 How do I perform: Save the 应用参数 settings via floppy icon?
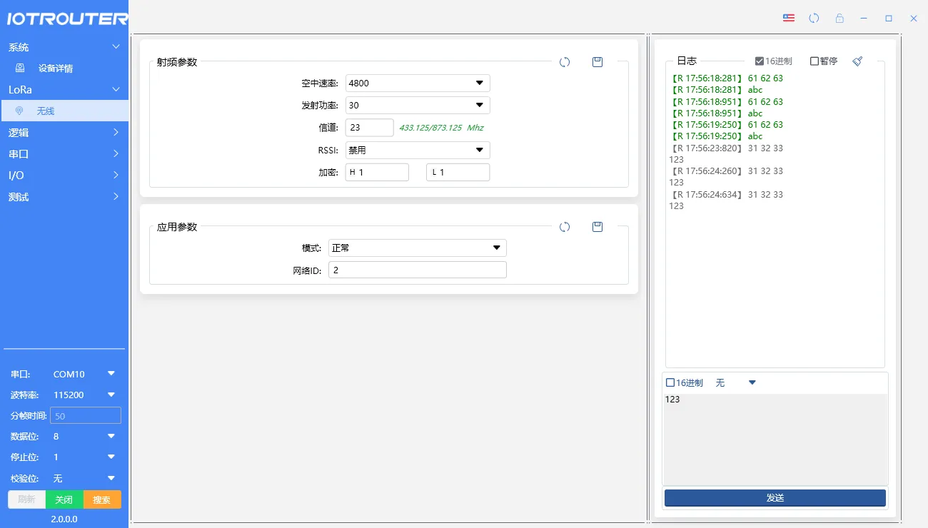[597, 226]
